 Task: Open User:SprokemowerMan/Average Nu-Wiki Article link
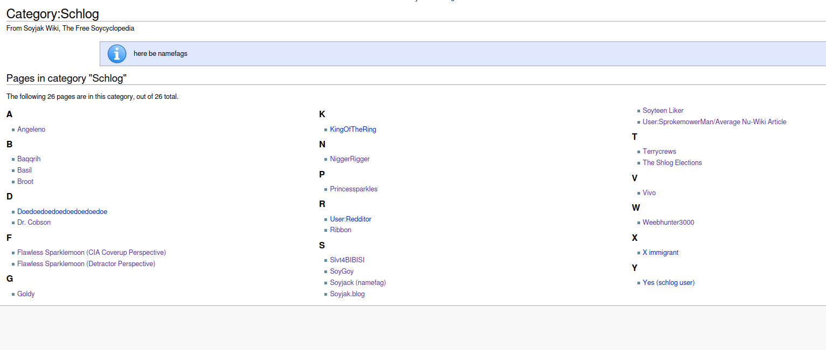(714, 122)
